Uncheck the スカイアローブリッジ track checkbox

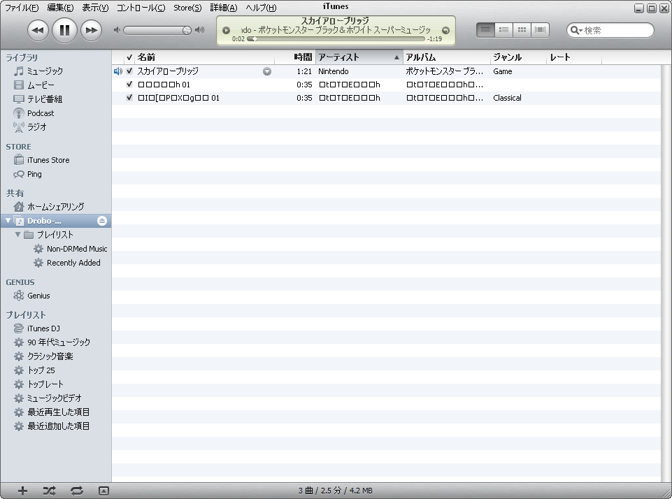click(x=129, y=71)
